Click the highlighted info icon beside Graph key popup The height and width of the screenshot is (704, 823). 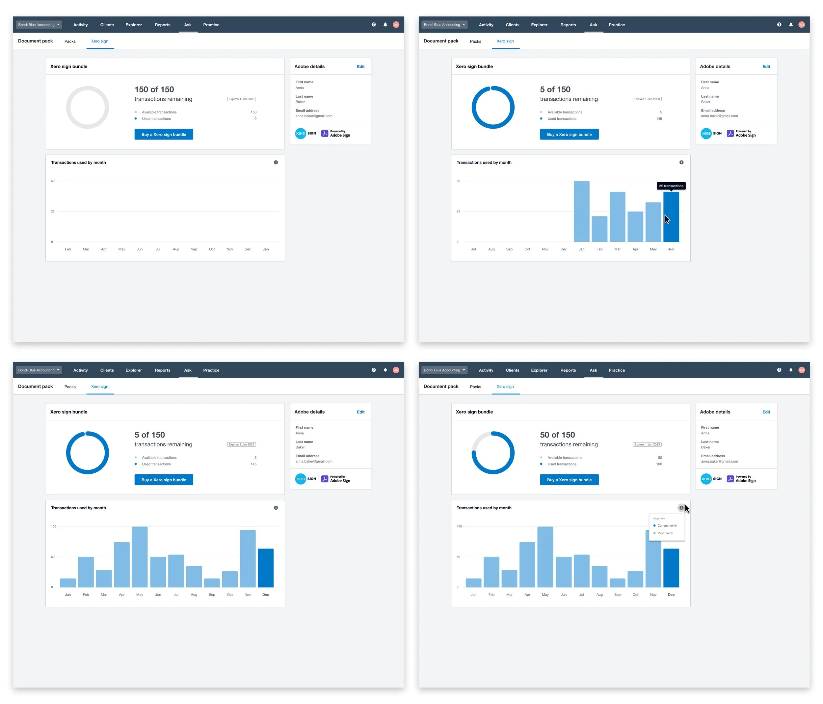point(681,508)
